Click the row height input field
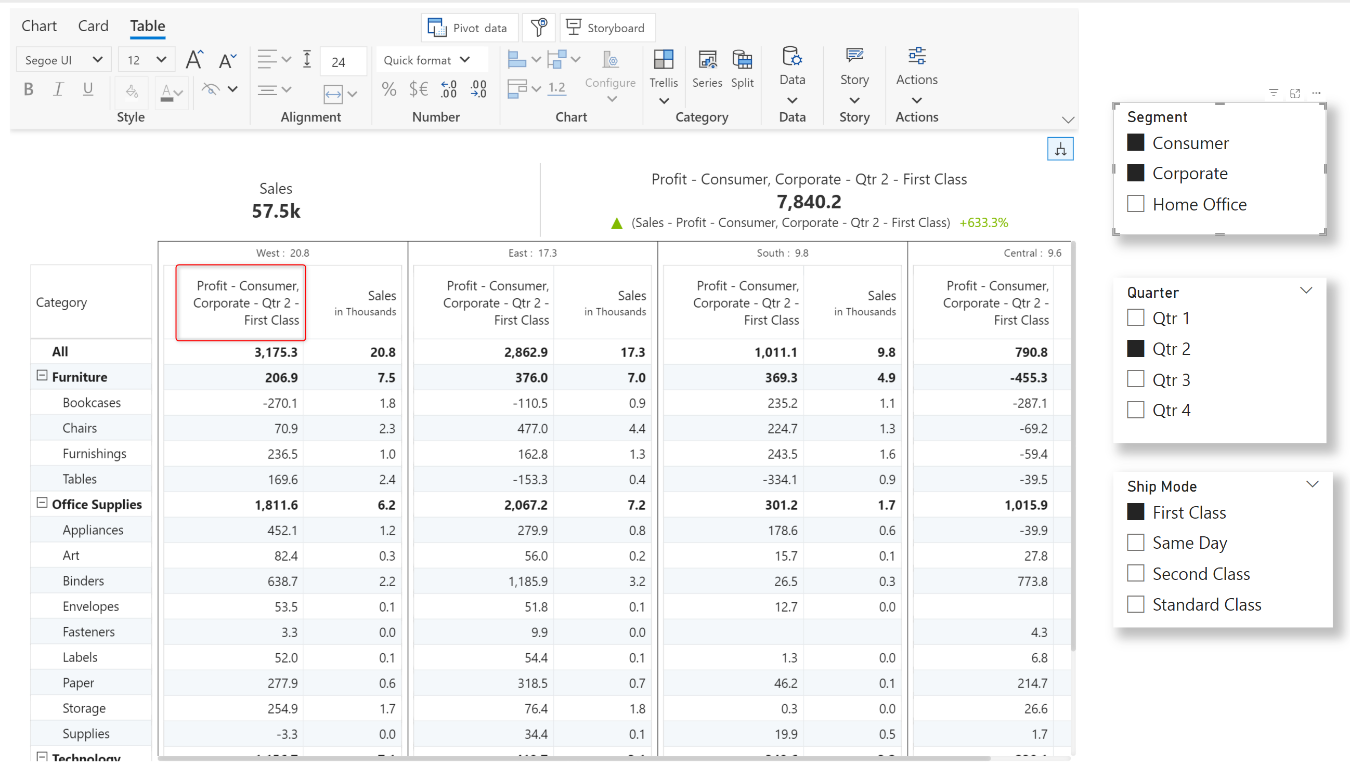Viewport: 1350px width, 766px height. [342, 61]
